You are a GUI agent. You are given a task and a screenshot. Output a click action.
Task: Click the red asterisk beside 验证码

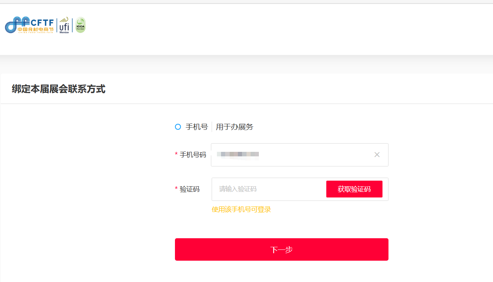(x=176, y=189)
